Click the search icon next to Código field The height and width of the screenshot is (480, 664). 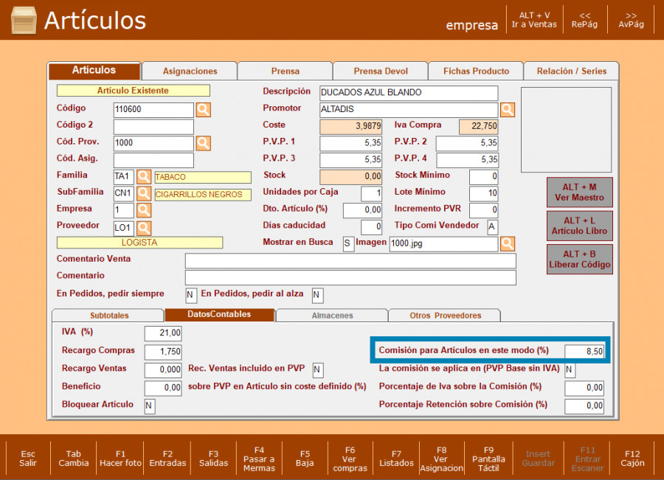coord(203,110)
